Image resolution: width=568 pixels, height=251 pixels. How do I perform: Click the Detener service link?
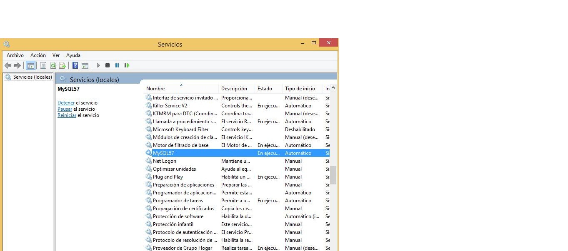click(66, 103)
